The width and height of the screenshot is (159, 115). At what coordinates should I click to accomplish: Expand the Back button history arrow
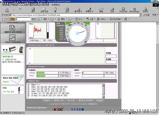pyautogui.click(x=14, y=10)
